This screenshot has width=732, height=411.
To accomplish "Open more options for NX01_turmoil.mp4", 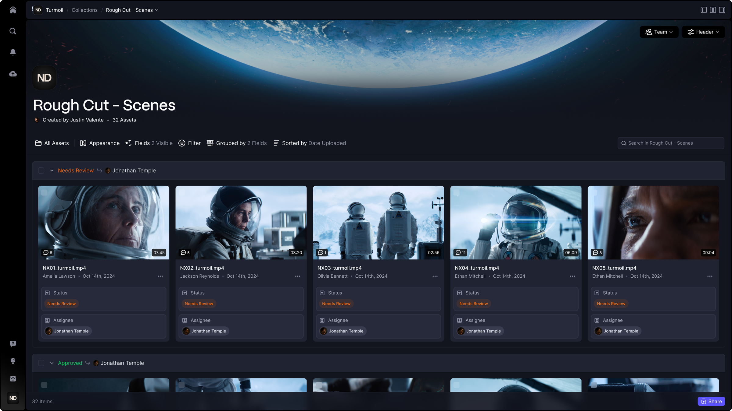I will 160,276.
